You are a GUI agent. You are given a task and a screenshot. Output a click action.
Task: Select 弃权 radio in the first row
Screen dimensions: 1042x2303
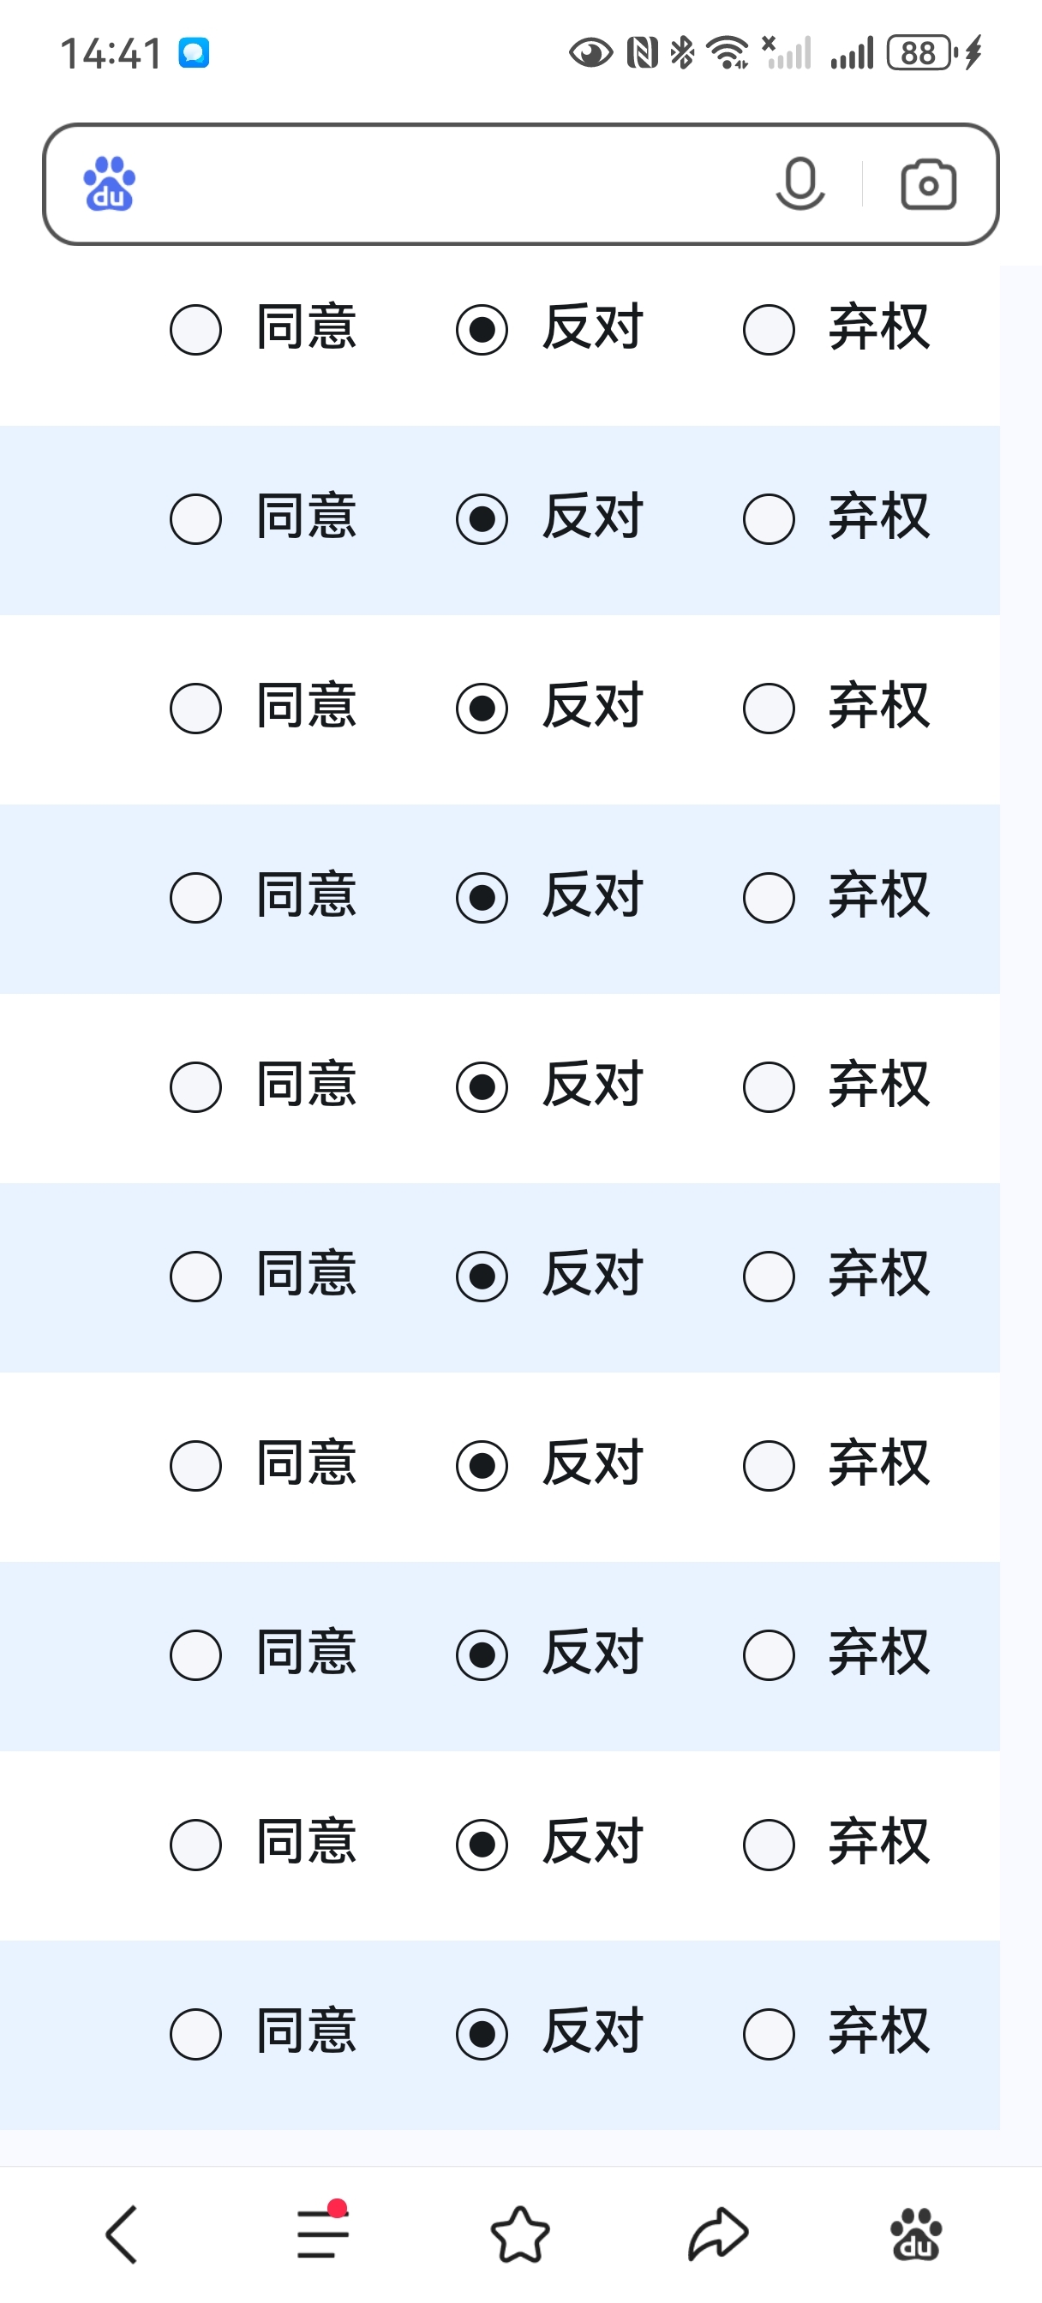point(770,330)
